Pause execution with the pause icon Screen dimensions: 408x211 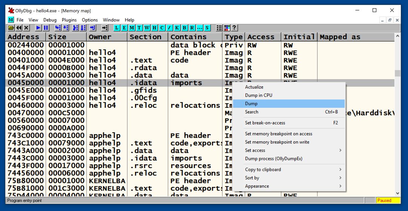(x=46, y=28)
